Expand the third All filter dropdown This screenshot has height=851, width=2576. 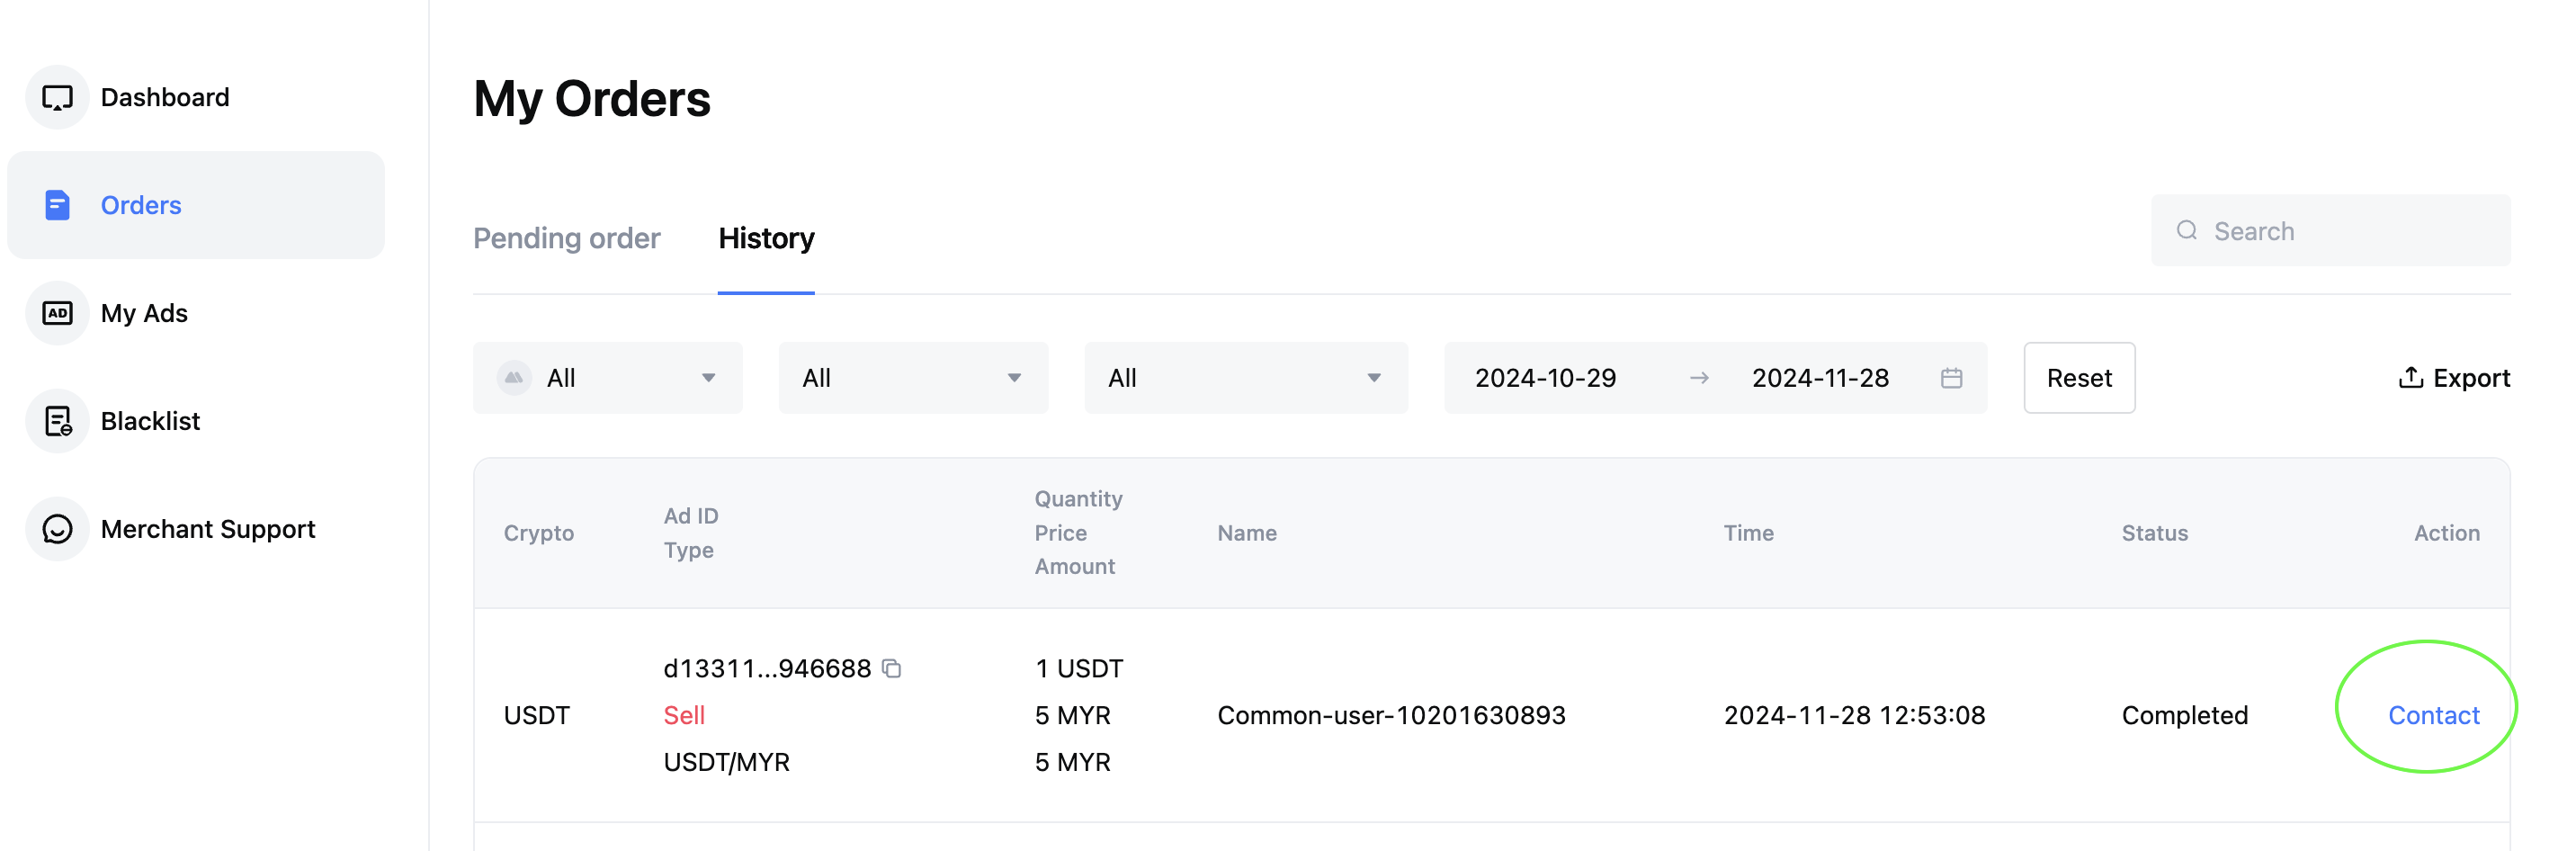(x=1246, y=379)
